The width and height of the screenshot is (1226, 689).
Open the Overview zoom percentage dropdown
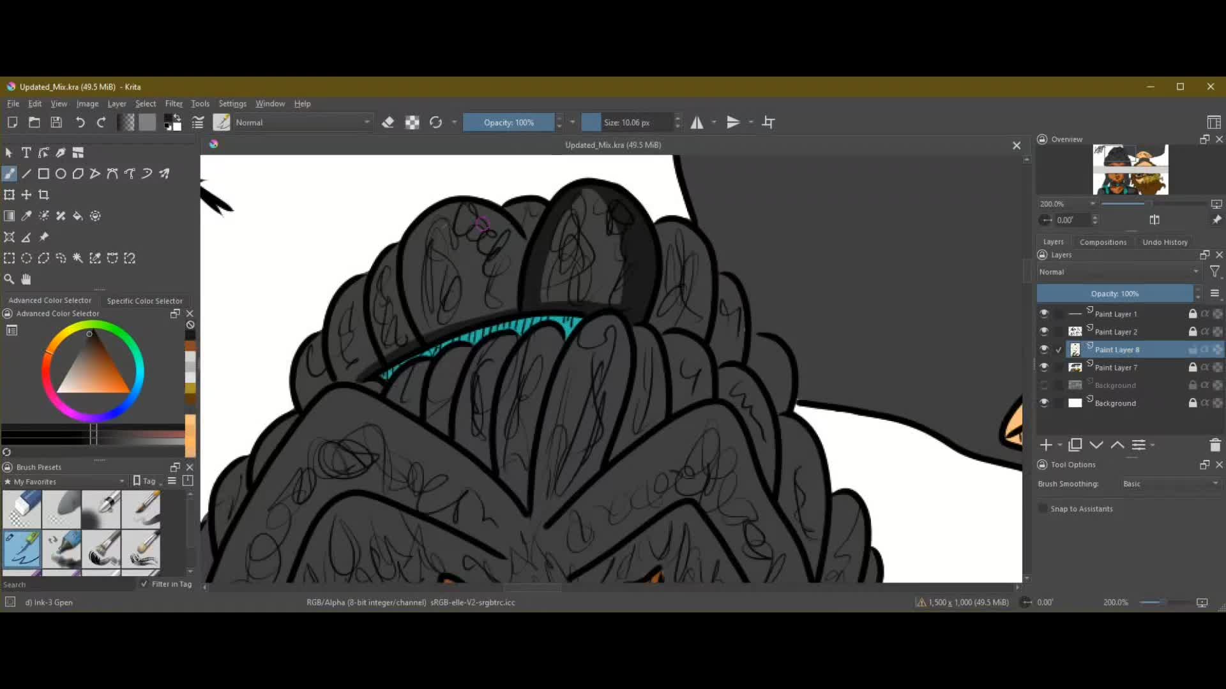click(1067, 204)
